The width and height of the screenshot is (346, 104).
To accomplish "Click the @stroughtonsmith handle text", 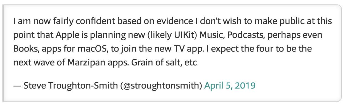I will click(x=161, y=86).
